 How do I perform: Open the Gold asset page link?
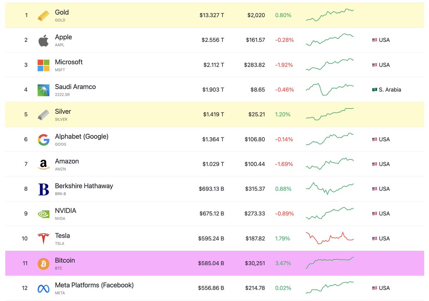pos(62,12)
